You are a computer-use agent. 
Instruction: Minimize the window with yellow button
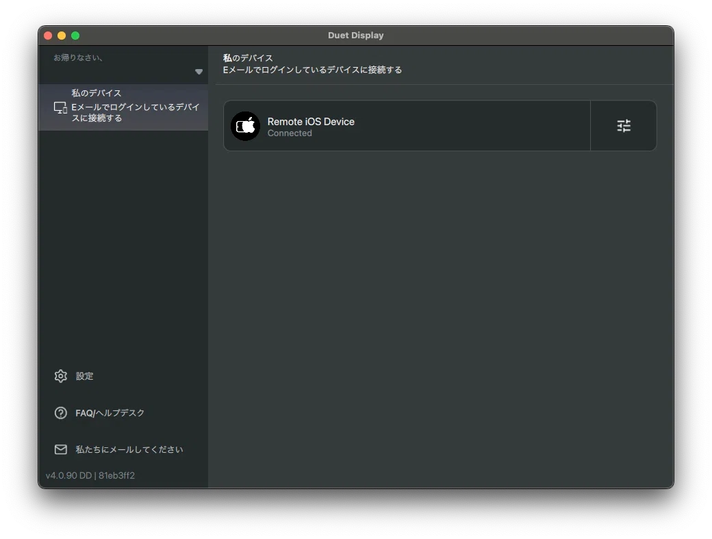tap(62, 36)
